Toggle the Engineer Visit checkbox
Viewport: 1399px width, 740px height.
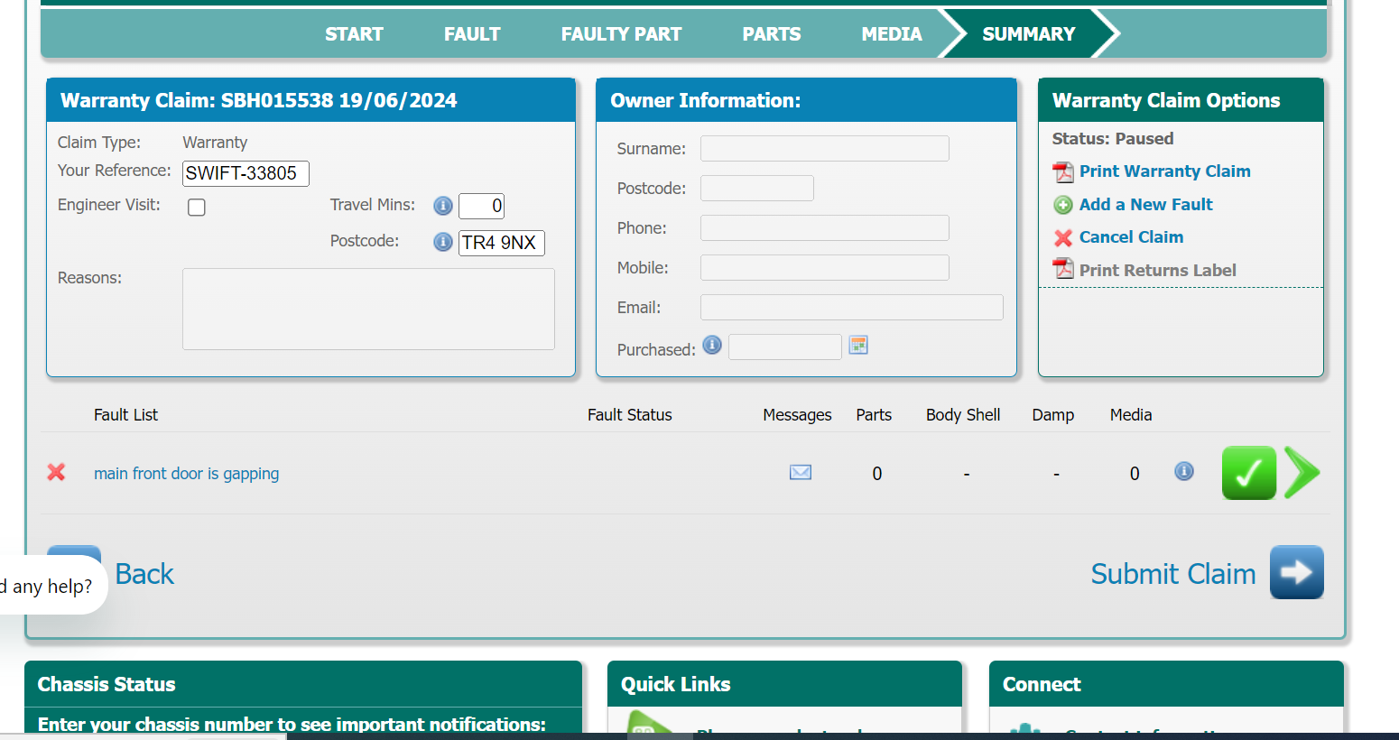point(197,208)
